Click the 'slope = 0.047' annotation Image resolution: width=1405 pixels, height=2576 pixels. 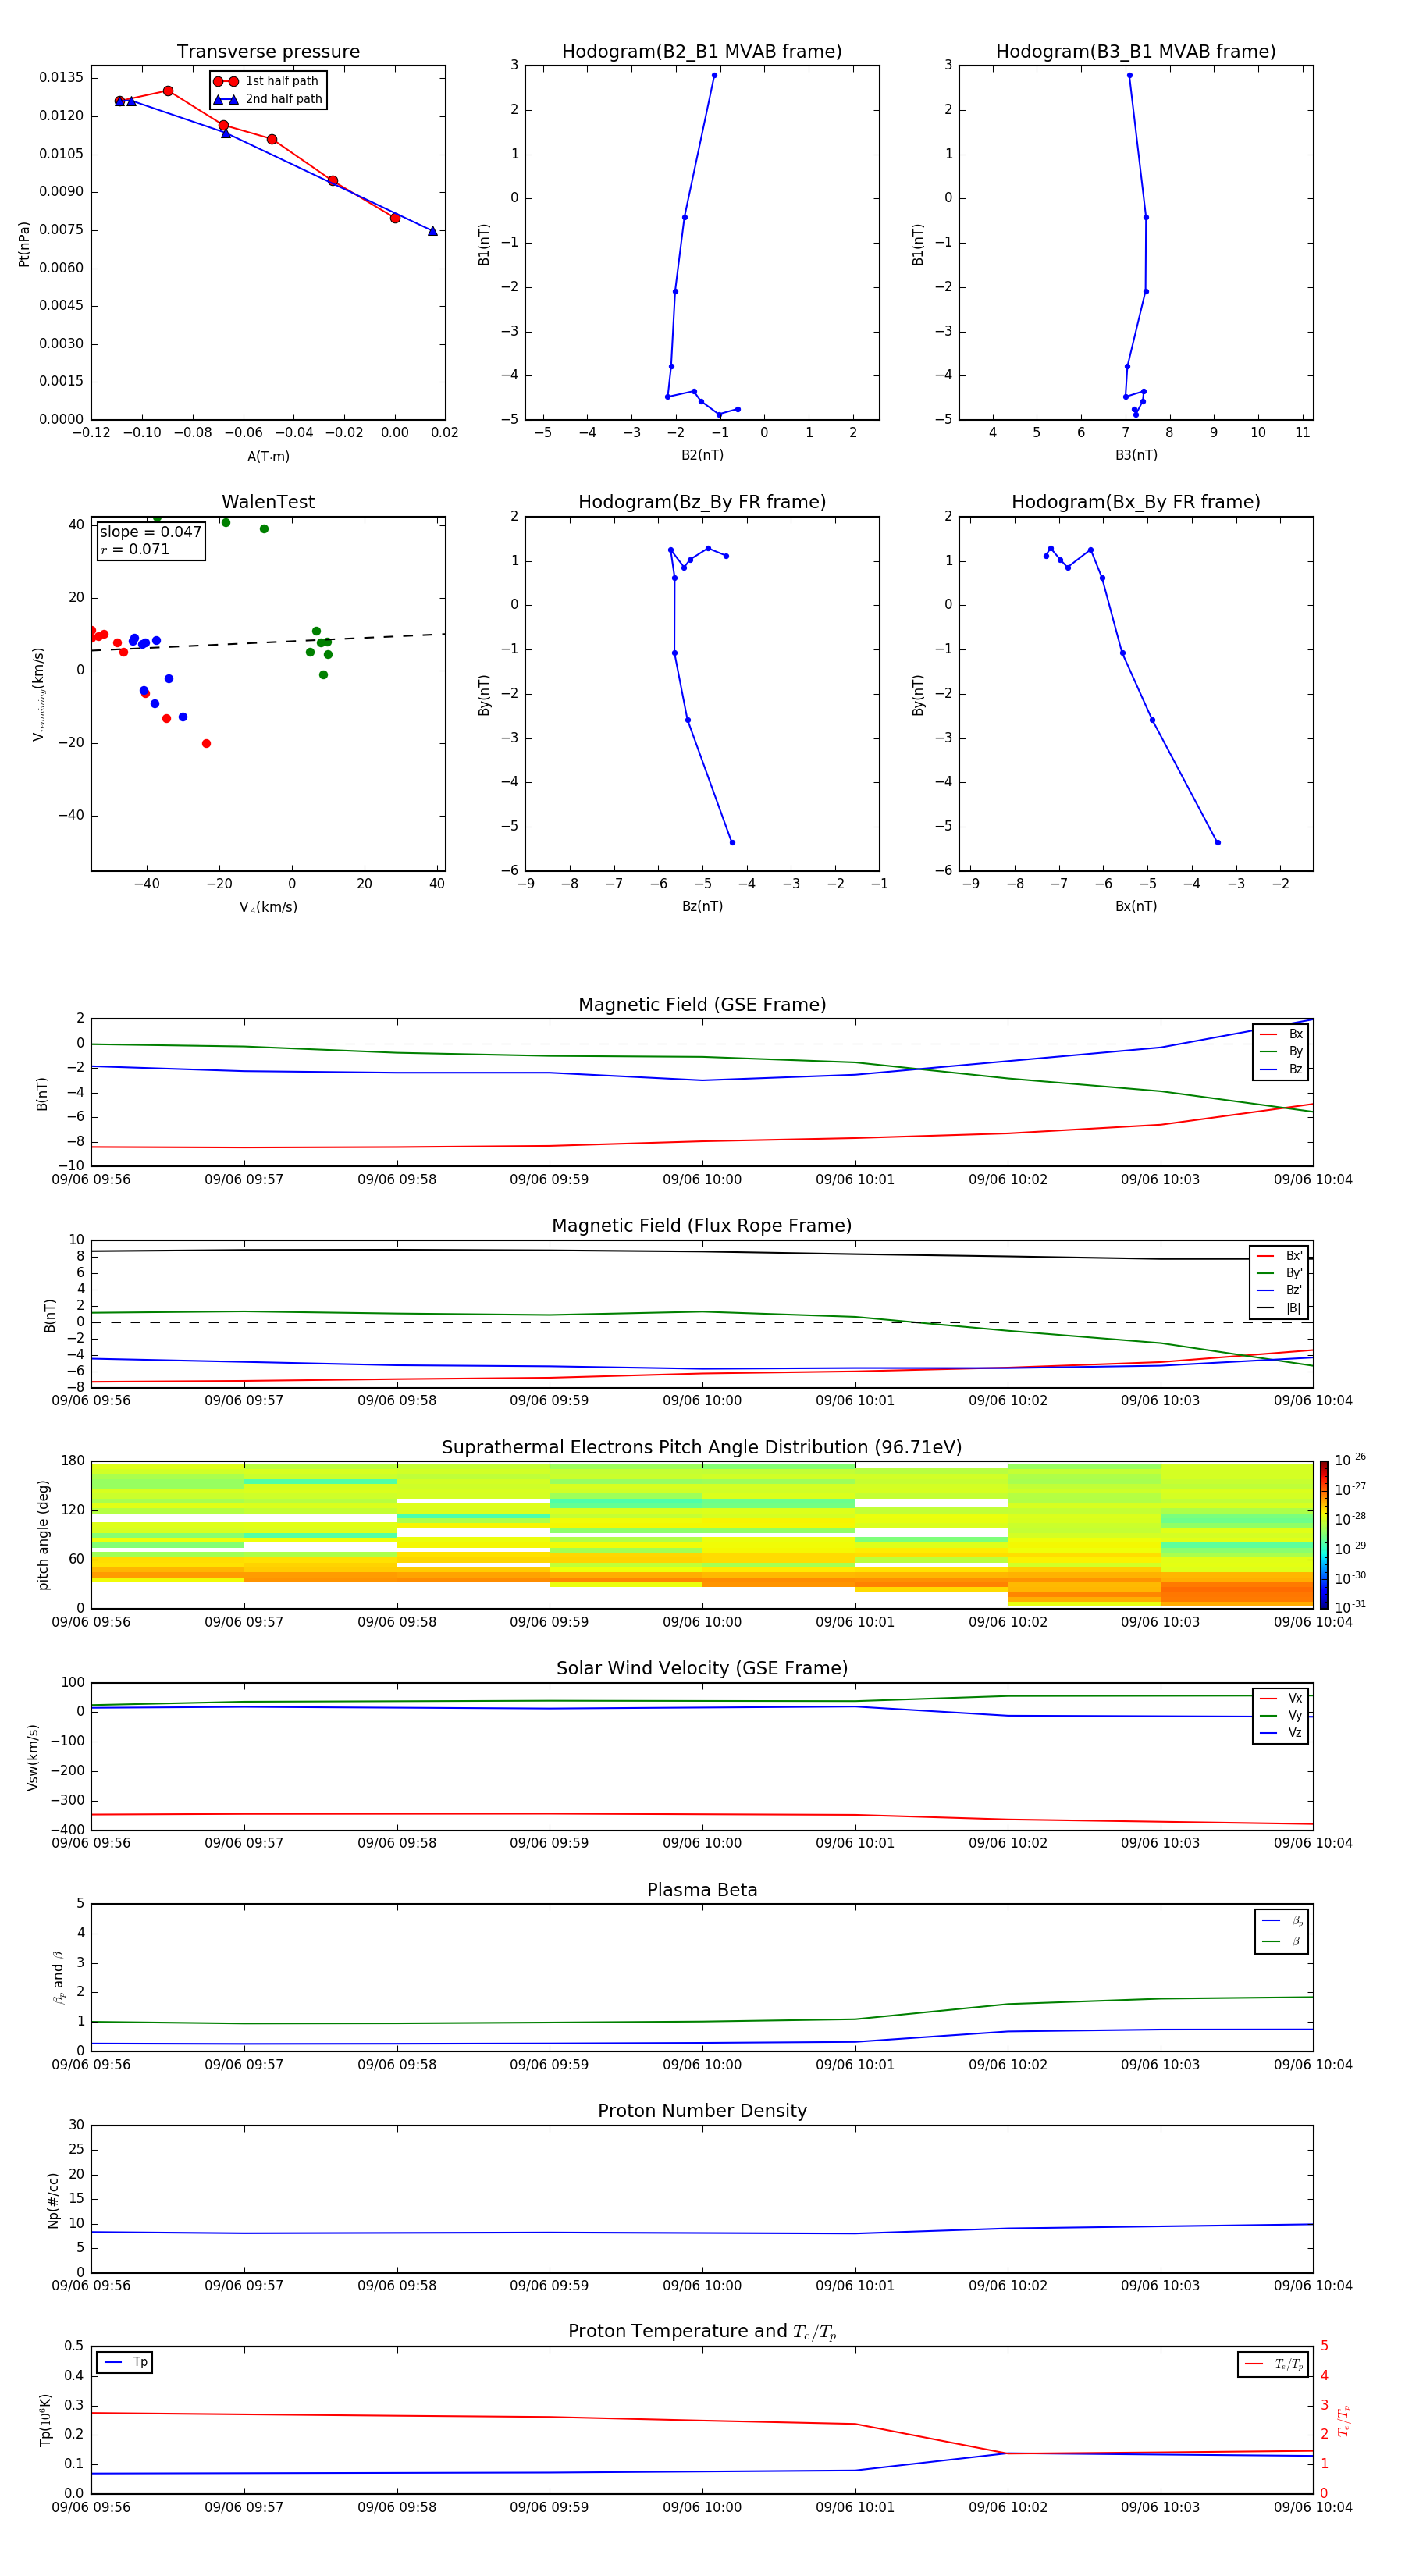pos(151,532)
